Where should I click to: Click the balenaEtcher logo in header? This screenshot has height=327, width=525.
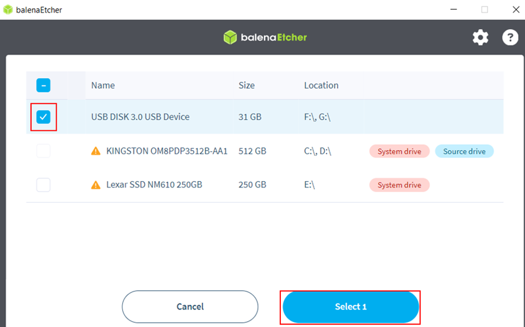click(265, 37)
